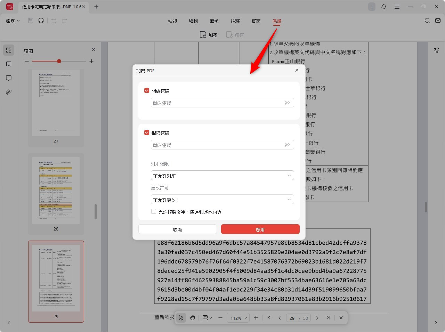Image resolution: width=445 pixels, height=332 pixels.
Task: Switch to the 頁面 tab
Action: click(x=256, y=21)
